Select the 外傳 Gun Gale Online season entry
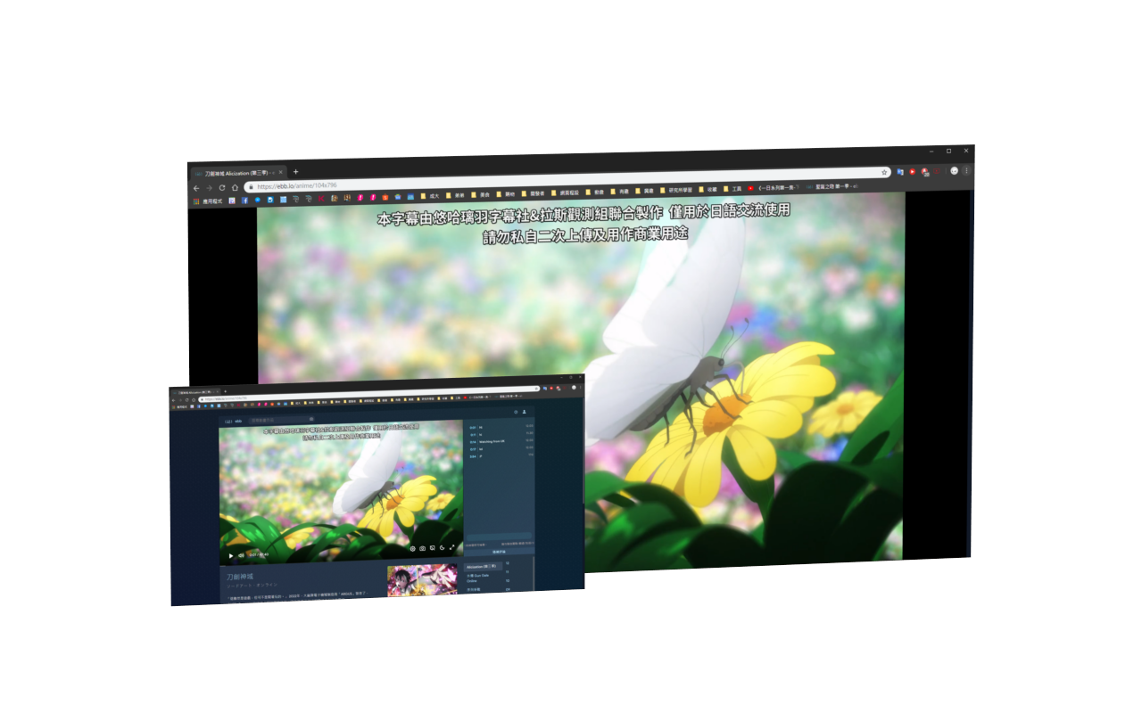 [x=477, y=578]
